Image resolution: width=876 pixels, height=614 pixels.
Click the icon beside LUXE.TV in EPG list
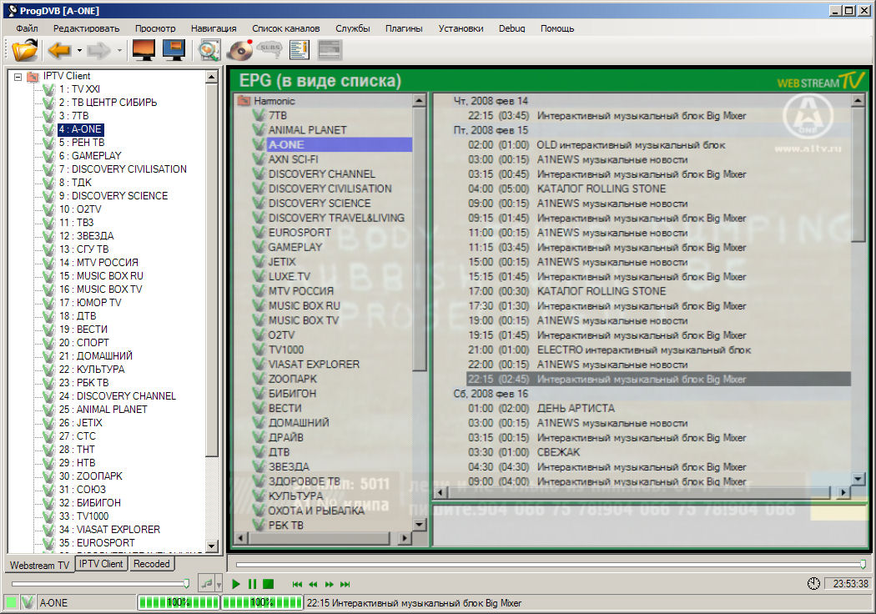click(259, 276)
